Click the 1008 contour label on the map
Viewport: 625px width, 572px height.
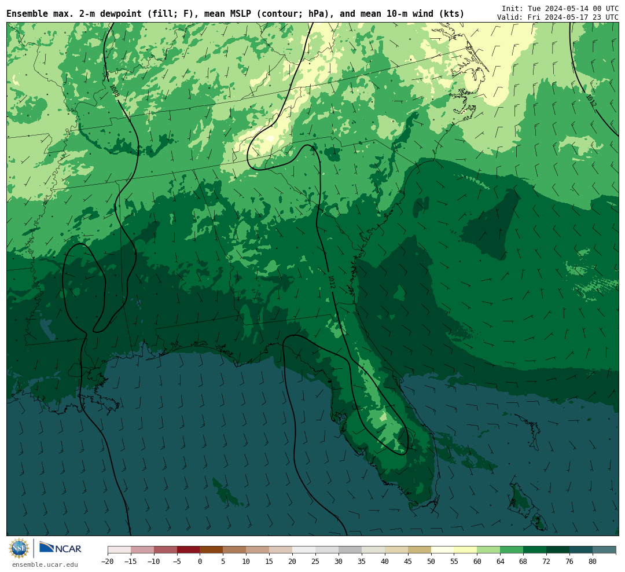tap(115, 90)
